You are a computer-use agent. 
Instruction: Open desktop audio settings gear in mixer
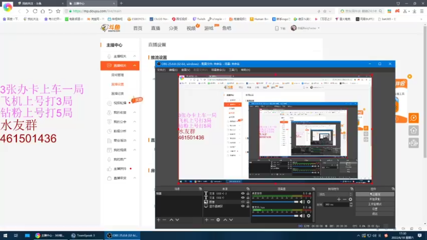coord(309,202)
